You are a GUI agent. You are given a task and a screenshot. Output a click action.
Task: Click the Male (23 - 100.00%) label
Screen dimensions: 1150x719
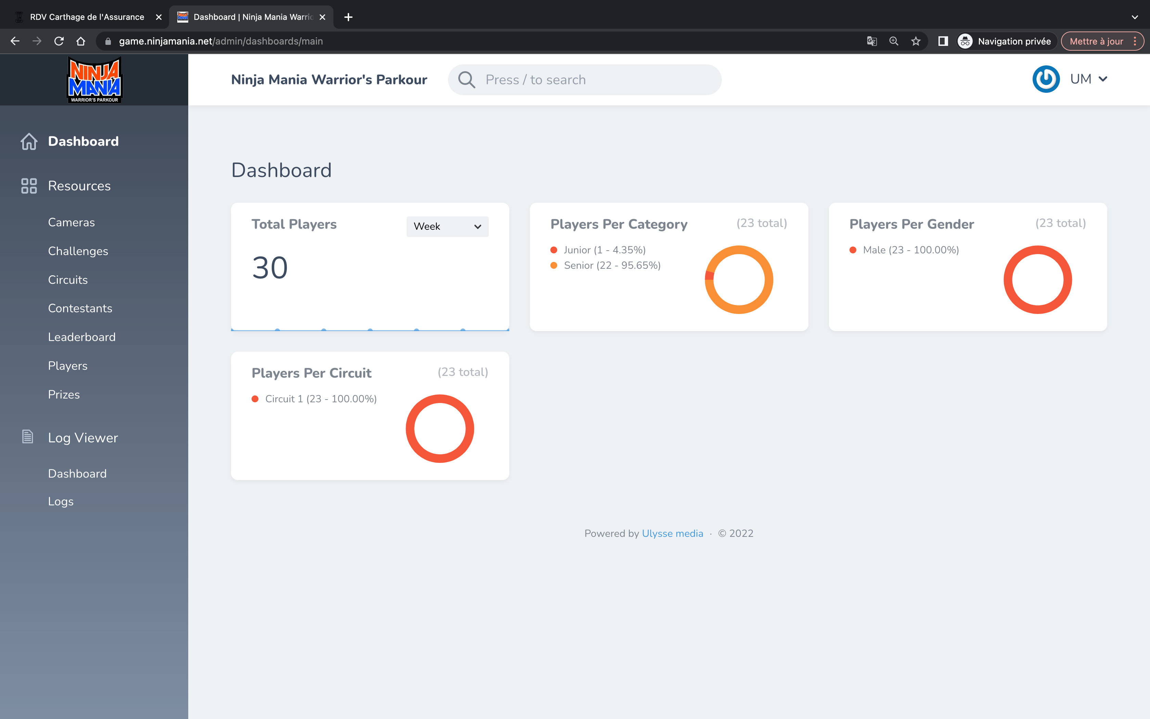point(911,250)
